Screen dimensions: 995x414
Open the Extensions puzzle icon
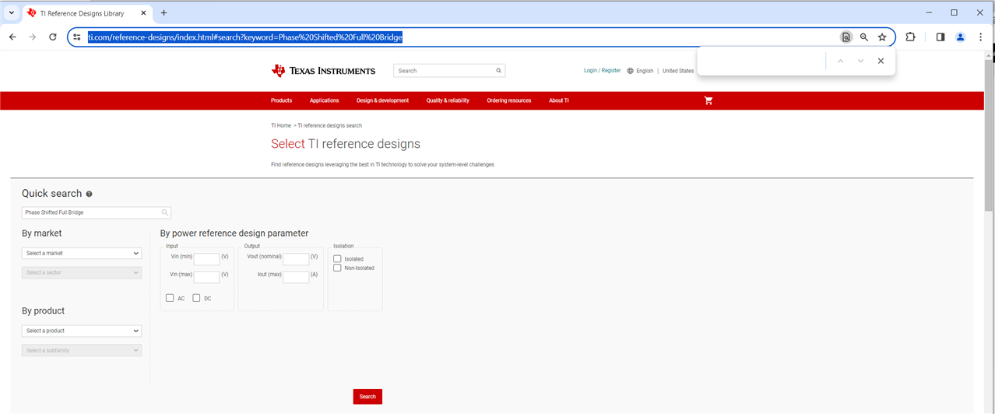tap(910, 37)
